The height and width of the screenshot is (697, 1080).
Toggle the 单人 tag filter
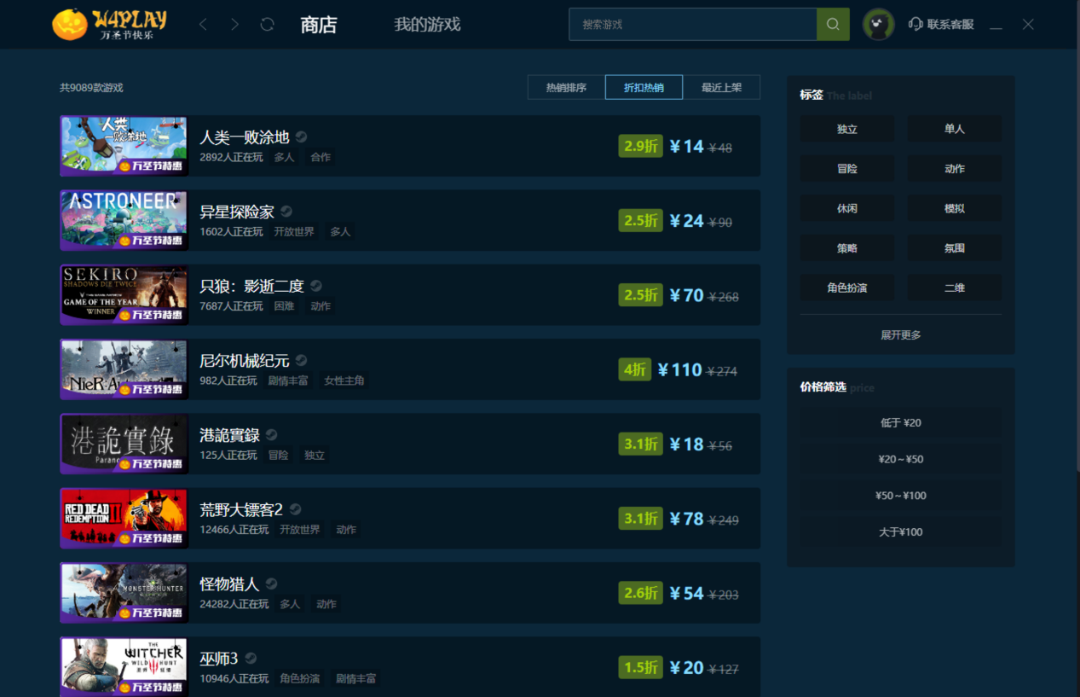pos(954,128)
